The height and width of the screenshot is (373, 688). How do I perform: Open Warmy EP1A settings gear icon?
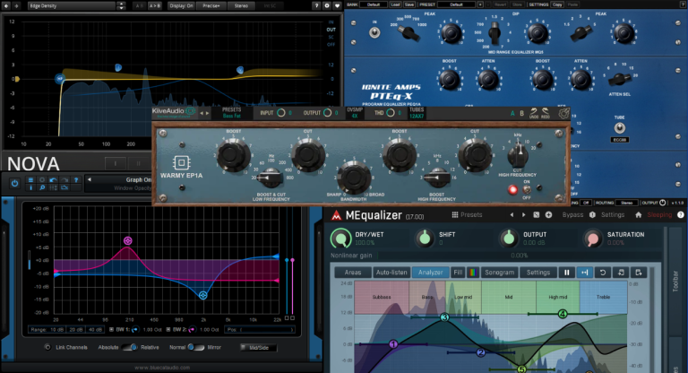[x=563, y=113]
